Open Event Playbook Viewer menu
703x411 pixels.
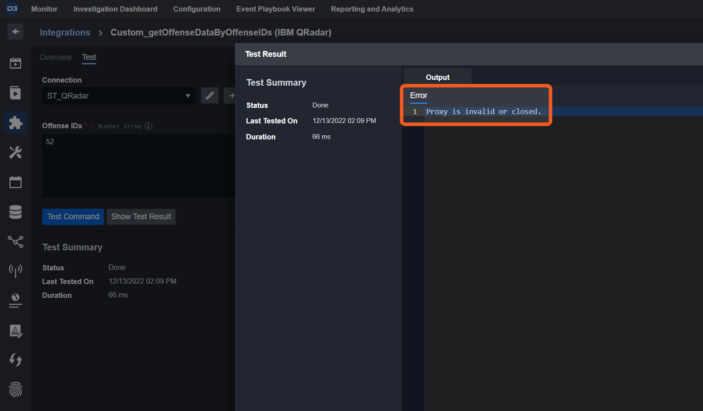pos(276,9)
